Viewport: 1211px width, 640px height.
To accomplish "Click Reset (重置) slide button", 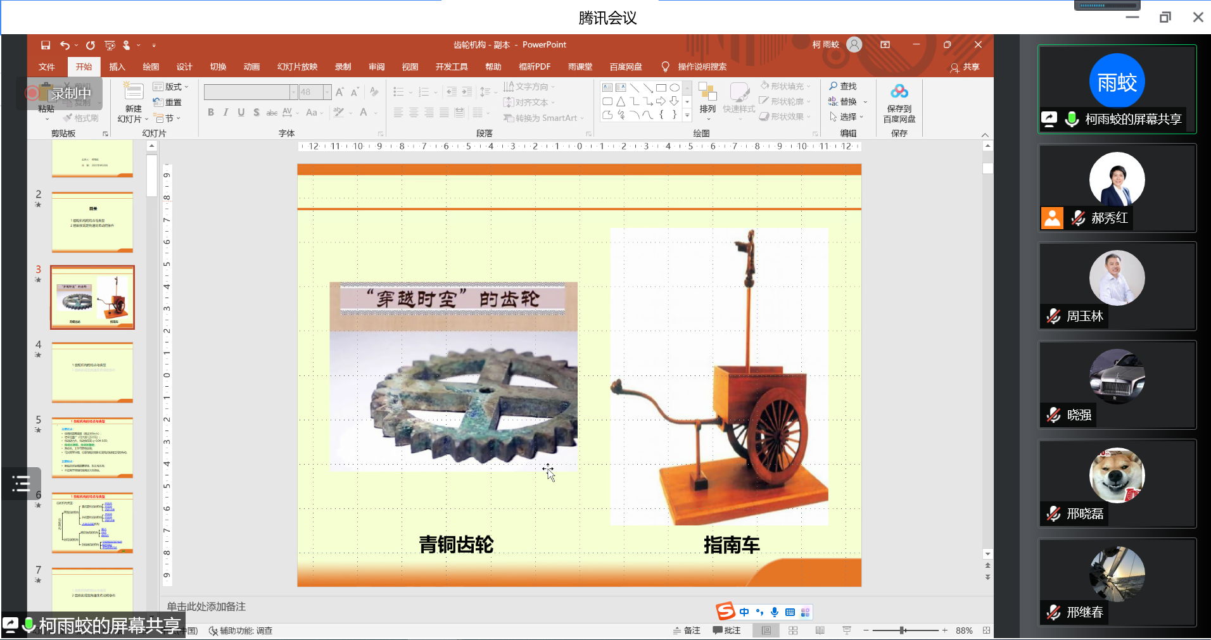I will click(168, 103).
